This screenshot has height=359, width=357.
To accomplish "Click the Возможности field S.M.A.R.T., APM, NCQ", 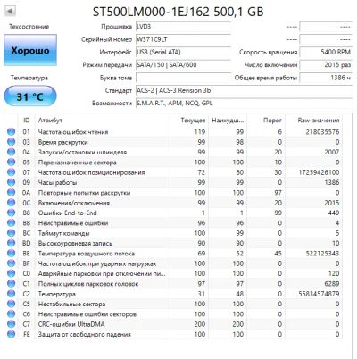I will coord(244,104).
